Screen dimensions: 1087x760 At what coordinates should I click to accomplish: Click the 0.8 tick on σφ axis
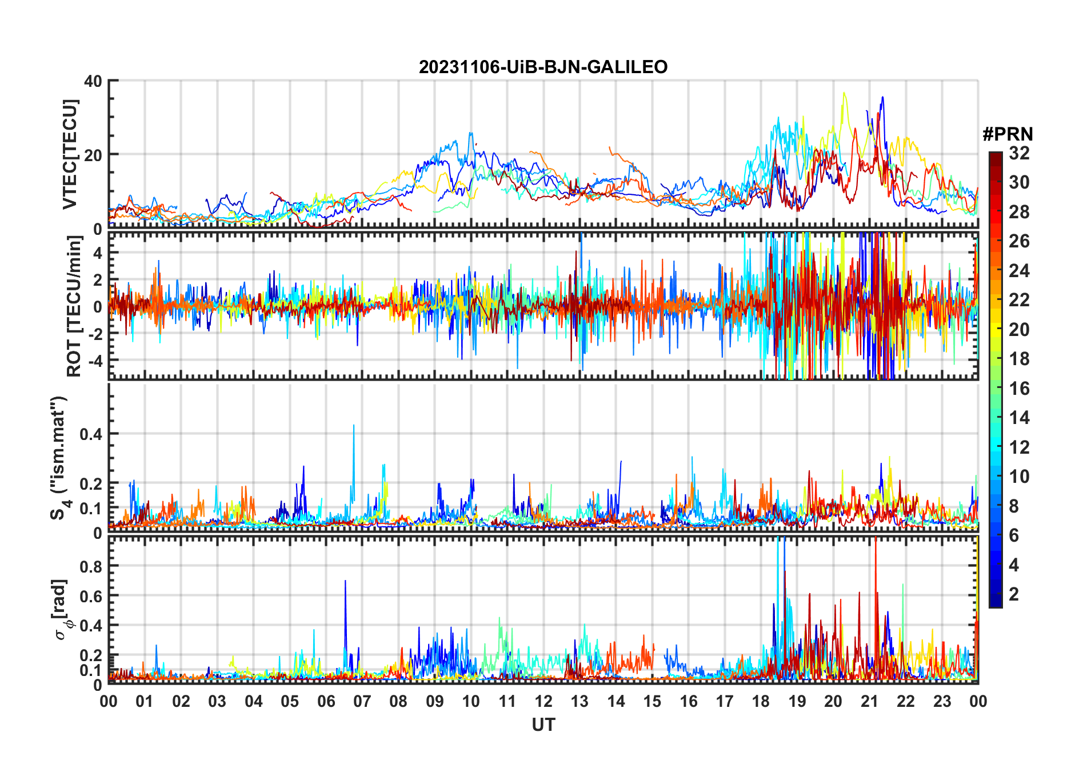tap(91, 566)
